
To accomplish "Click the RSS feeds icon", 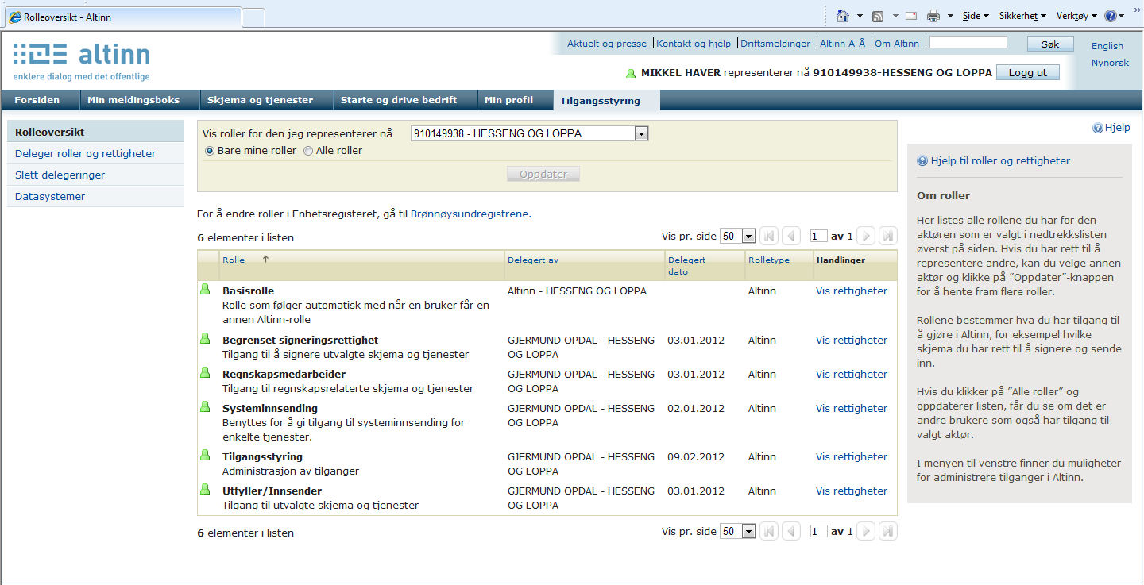I will pyautogui.click(x=878, y=16).
